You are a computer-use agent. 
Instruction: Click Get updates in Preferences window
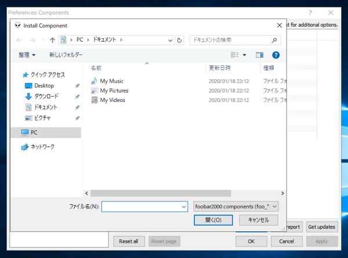coord(322,227)
